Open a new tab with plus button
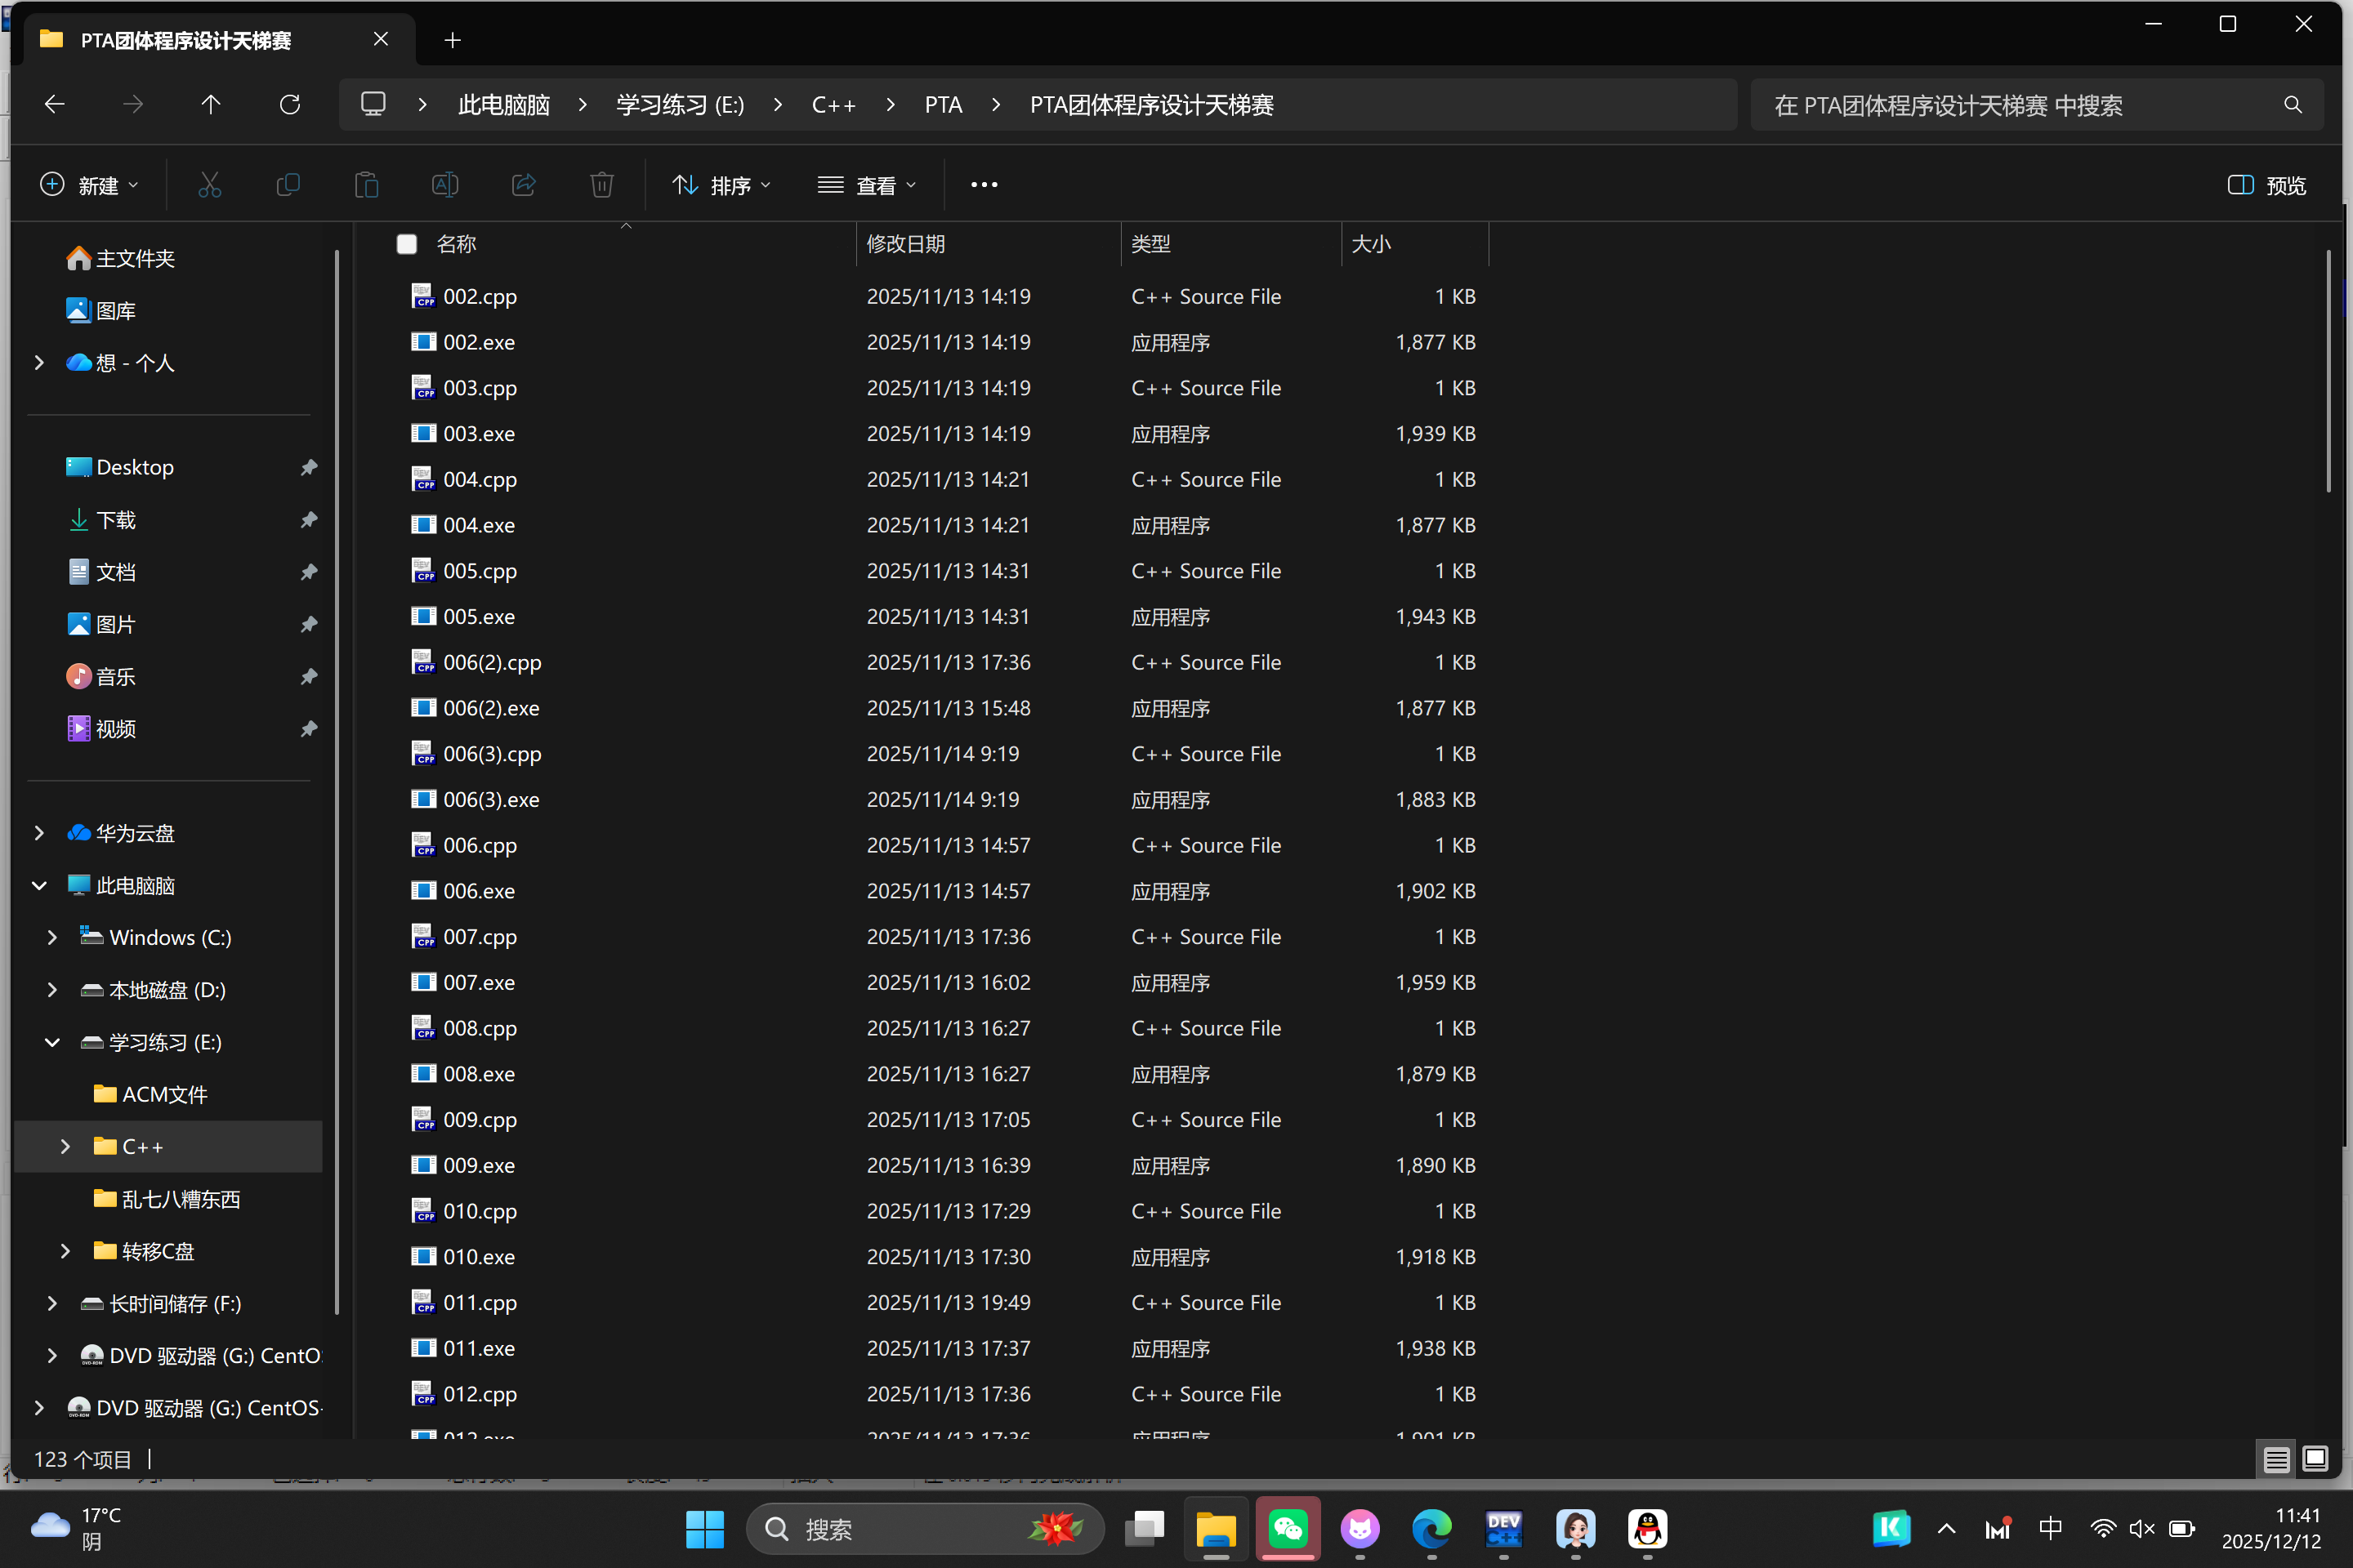Image resolution: width=2353 pixels, height=1568 pixels. click(x=452, y=40)
